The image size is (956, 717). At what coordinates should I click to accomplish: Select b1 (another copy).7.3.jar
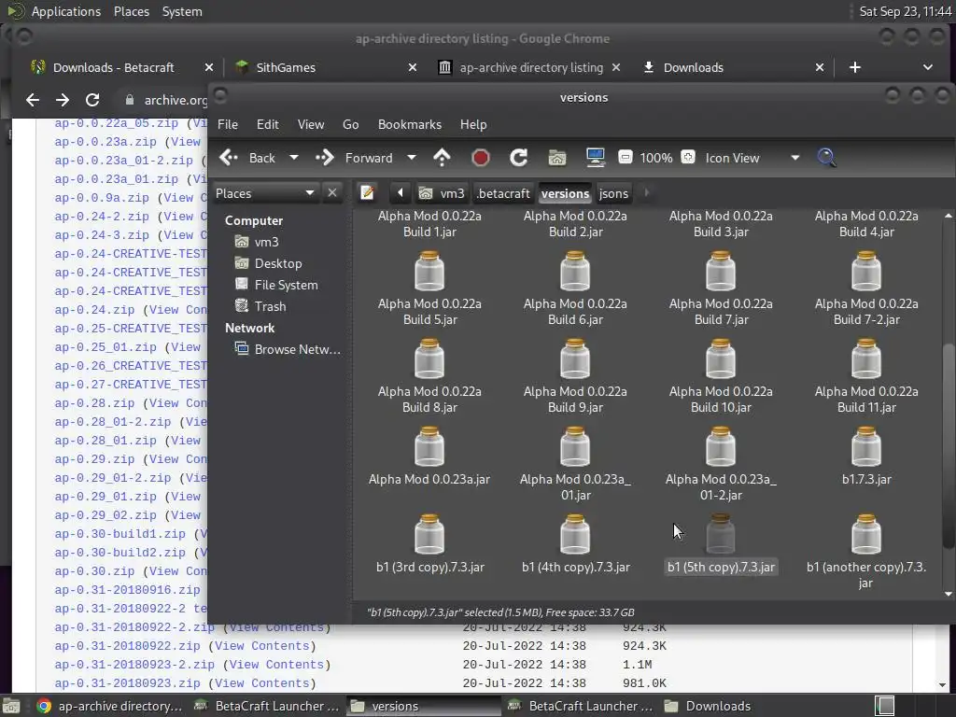(x=866, y=551)
